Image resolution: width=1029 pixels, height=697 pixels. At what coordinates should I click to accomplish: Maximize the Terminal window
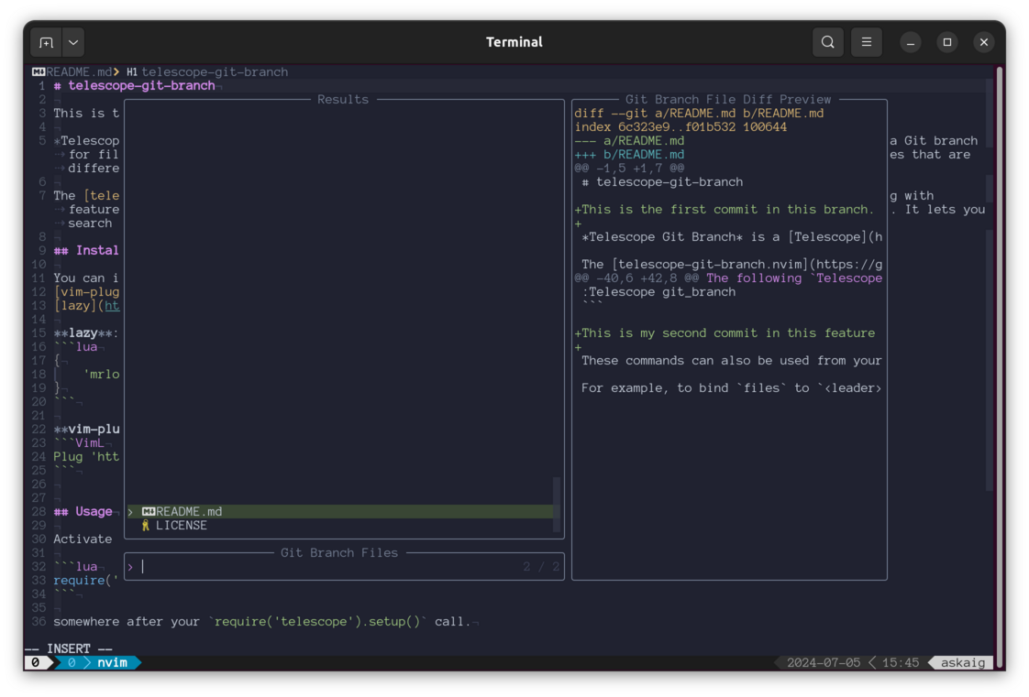tap(947, 42)
